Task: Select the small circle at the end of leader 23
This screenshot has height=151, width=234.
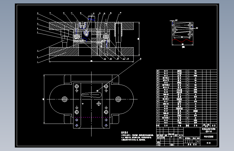Action: pyautogui.click(x=97, y=91)
